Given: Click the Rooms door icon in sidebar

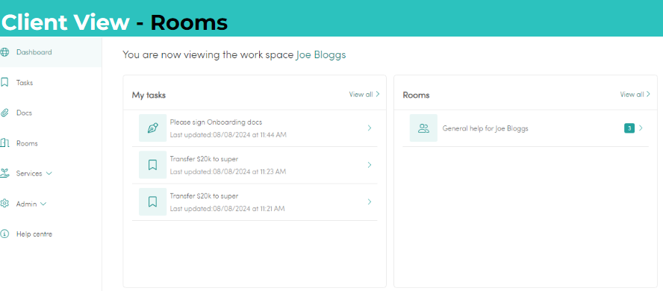Looking at the screenshot, I should [4, 143].
